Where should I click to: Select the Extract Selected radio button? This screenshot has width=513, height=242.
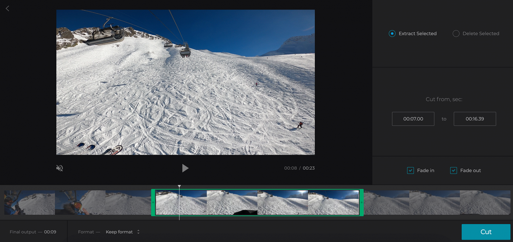pyautogui.click(x=392, y=34)
